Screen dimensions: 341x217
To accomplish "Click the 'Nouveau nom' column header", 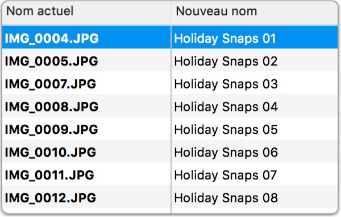I will 255,11.
